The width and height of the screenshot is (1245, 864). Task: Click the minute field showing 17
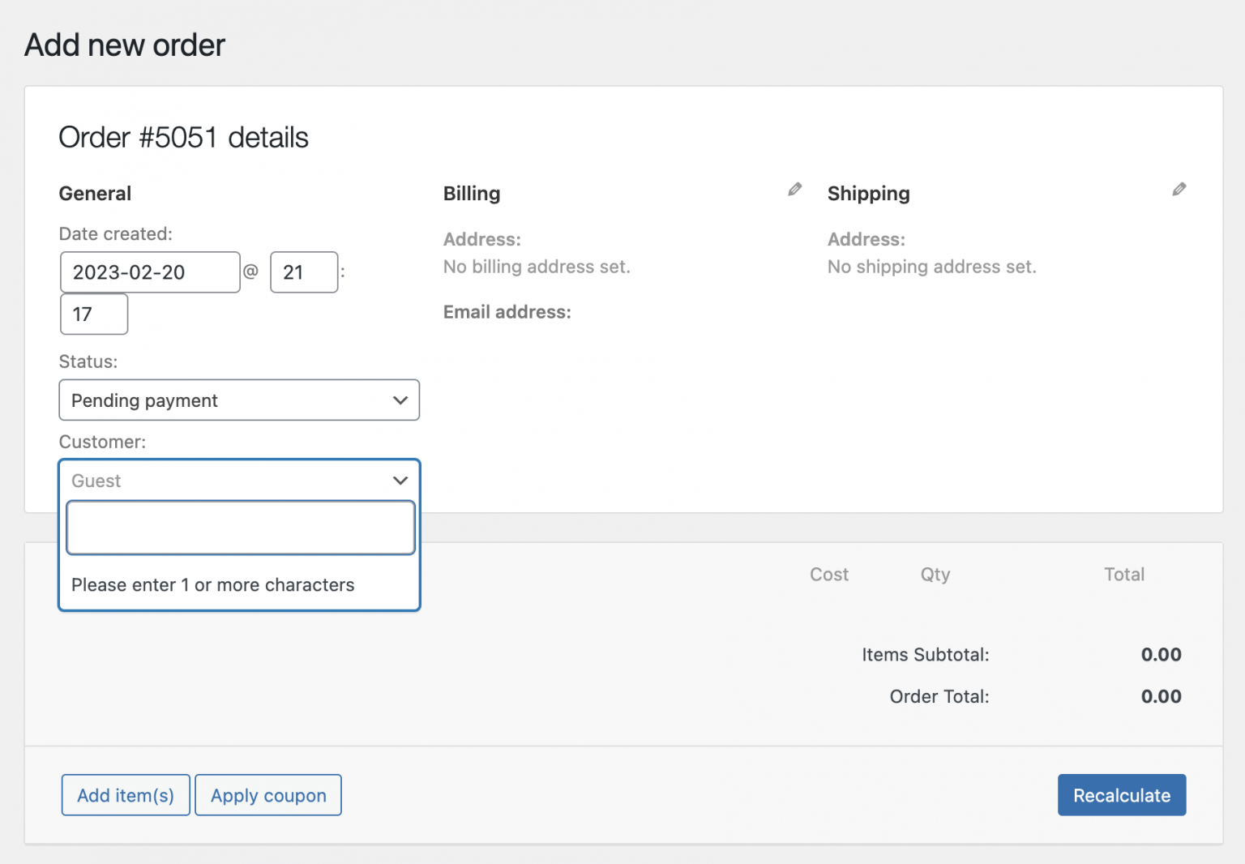click(x=93, y=314)
